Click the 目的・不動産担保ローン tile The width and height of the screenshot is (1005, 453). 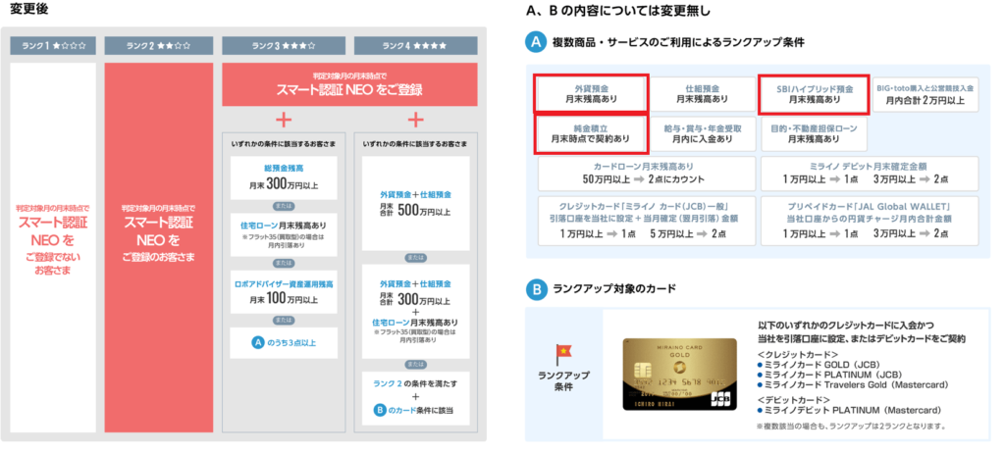point(814,133)
